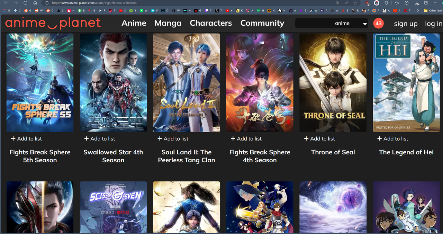Image resolution: width=443 pixels, height=234 pixels.
Task: Open The Legend of Hei poster
Action: [x=406, y=83]
